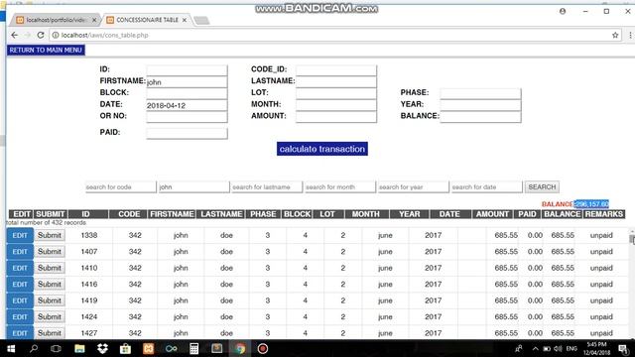Click Submit for record ID 1338

point(50,235)
